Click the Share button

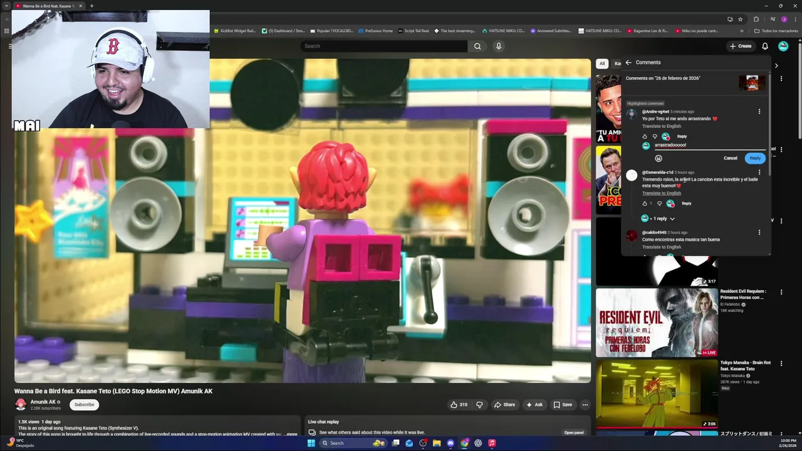coord(504,405)
